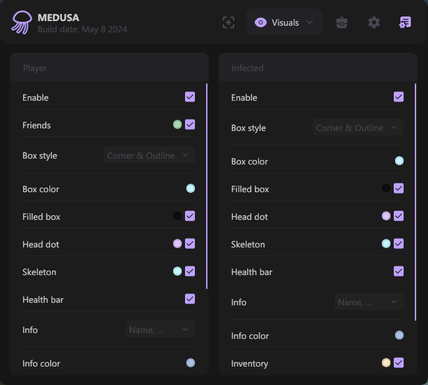Open settings with the gear icon

click(374, 22)
